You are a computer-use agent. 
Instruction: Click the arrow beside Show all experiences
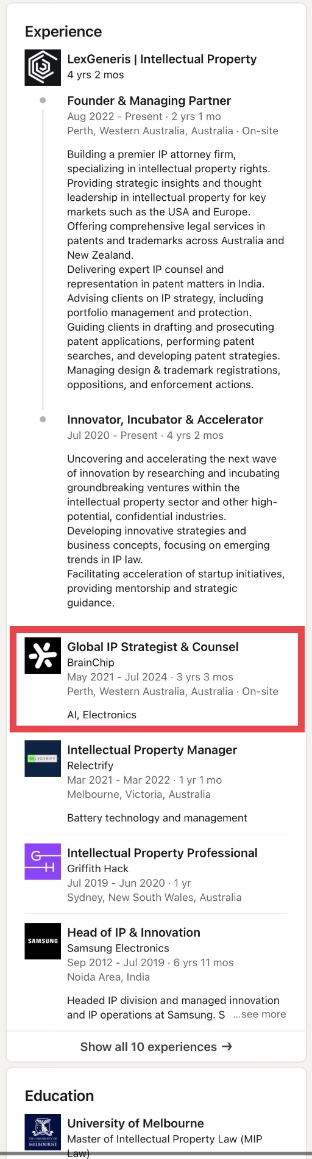227,1047
